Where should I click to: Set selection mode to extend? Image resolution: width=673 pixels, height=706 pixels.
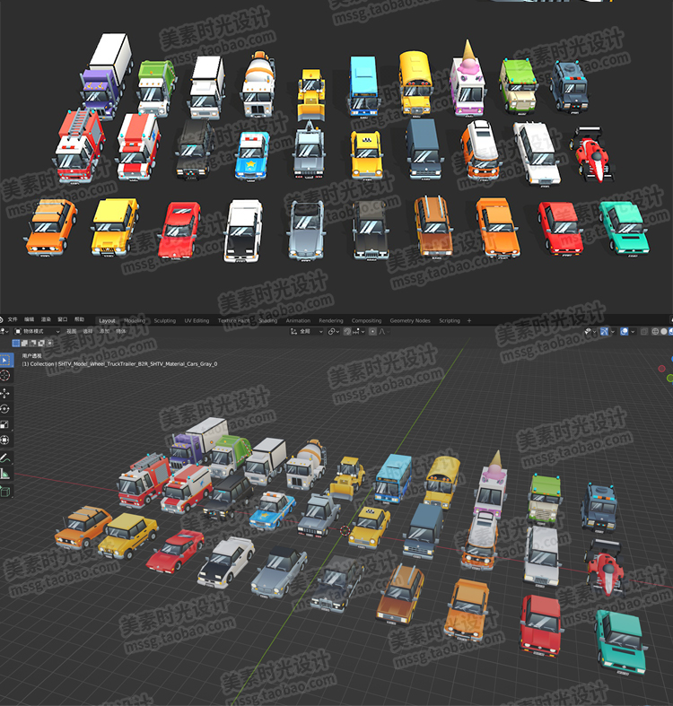point(24,343)
